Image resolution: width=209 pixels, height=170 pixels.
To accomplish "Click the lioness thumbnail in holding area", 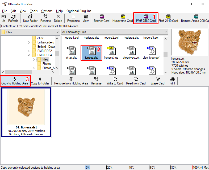I will (x=26, y=108).
